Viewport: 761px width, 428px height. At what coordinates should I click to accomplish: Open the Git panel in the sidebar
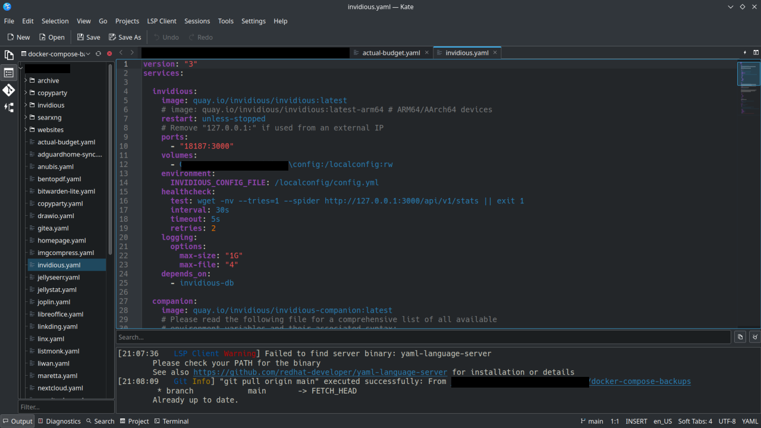[9, 90]
